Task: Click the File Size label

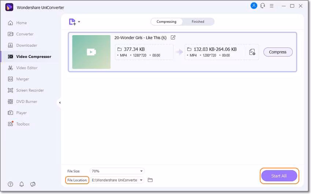Action: pyautogui.click(x=74, y=171)
